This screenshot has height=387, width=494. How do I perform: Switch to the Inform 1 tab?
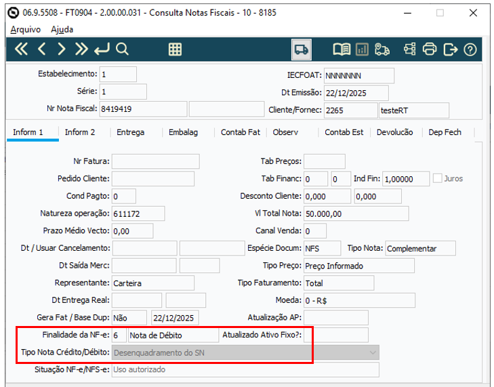28,132
